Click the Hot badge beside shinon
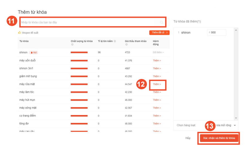Viewport: 250px width, 156px height. click(34, 52)
